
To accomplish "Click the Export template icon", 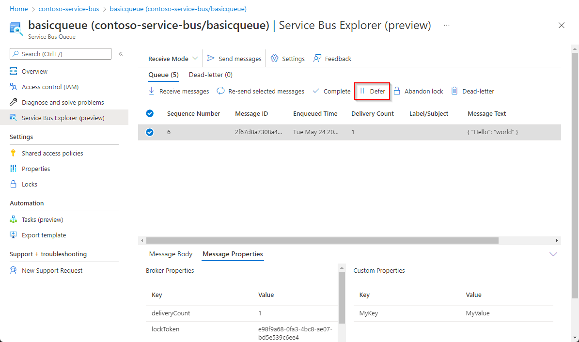I will [x=13, y=235].
